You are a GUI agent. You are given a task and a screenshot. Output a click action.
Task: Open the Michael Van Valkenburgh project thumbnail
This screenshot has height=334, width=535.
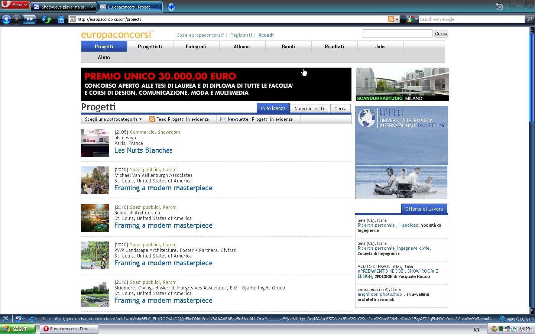coord(95,180)
